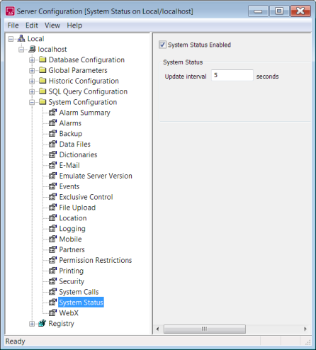316x350 pixels.
Task: Click the WebX configuration icon
Action: tap(52, 312)
